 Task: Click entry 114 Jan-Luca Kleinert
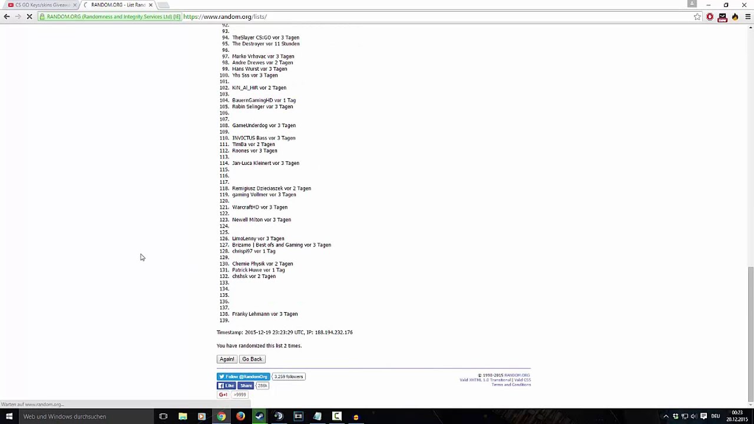pyautogui.click(x=266, y=163)
